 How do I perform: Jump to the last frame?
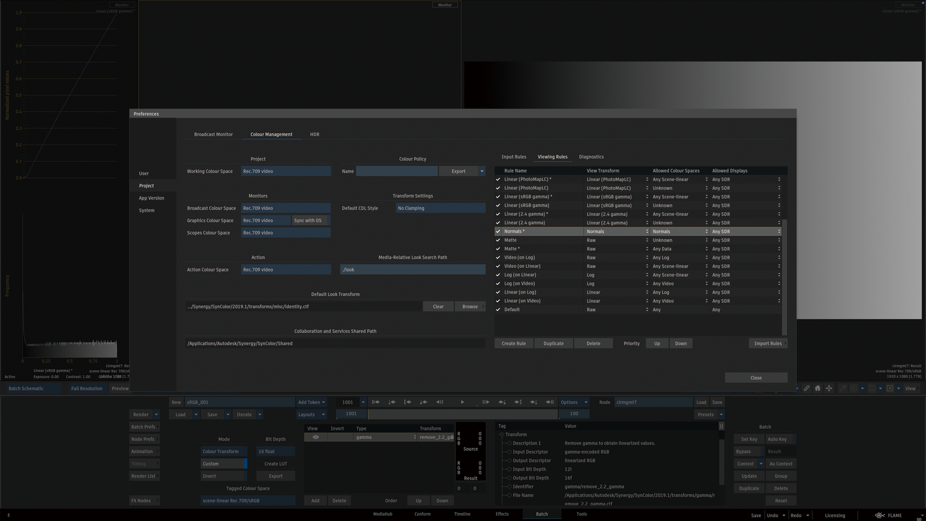[550, 402]
